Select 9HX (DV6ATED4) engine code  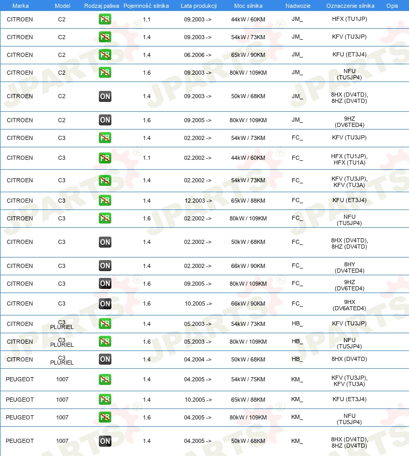tap(349, 305)
